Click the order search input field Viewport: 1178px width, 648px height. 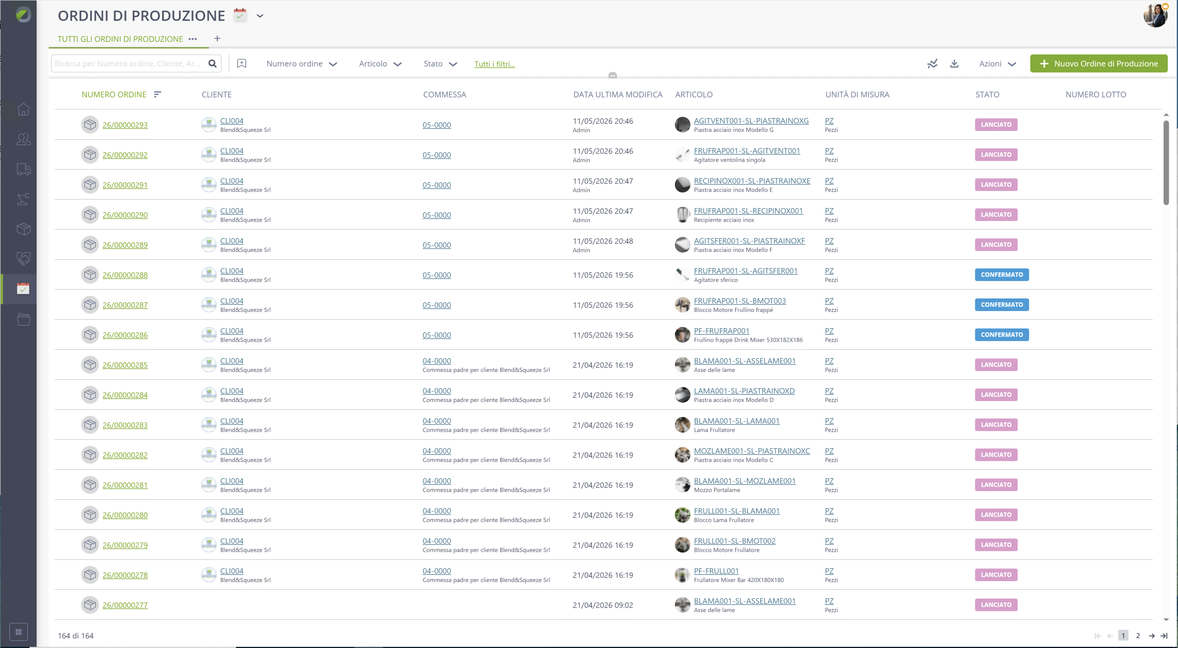(130, 64)
